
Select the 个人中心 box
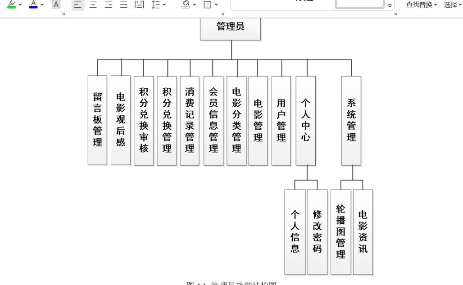[306, 121]
